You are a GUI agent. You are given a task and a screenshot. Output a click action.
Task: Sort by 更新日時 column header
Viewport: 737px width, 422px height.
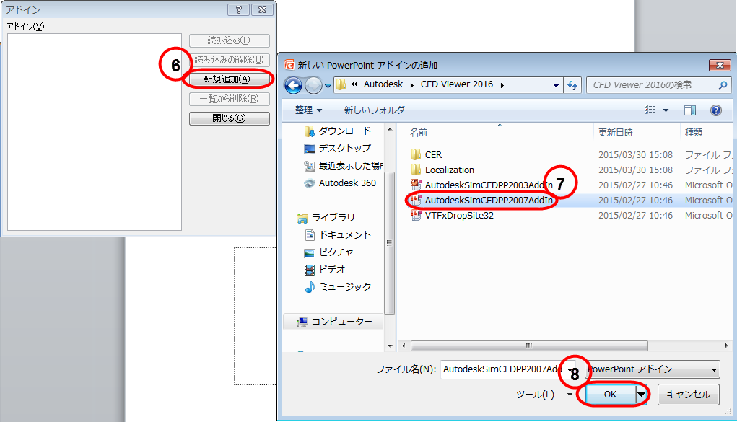click(x=615, y=133)
